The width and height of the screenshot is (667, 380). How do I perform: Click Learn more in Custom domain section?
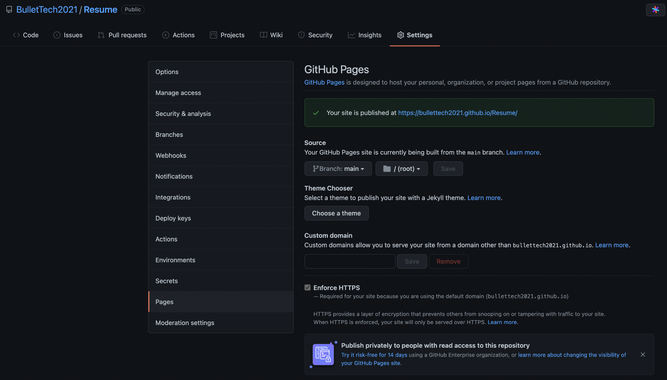point(612,245)
